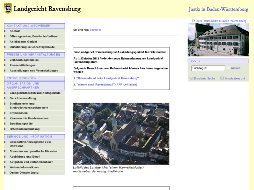Follow the Startseite breadcrumb link
The width and height of the screenshot is (254, 190).
(x=95, y=30)
